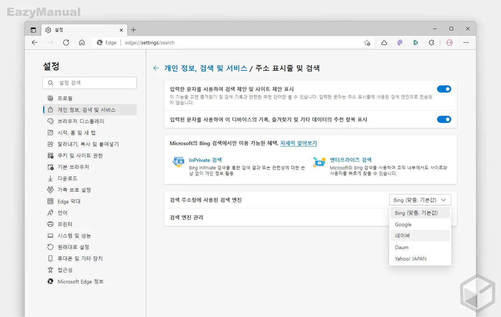Image resolution: width=501 pixels, height=317 pixels.
Task: Open 기본 브라우저 settings
Action: tap(90, 167)
